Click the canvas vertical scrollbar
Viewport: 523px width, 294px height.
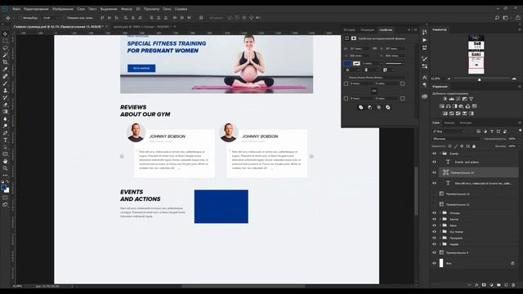coord(416,190)
